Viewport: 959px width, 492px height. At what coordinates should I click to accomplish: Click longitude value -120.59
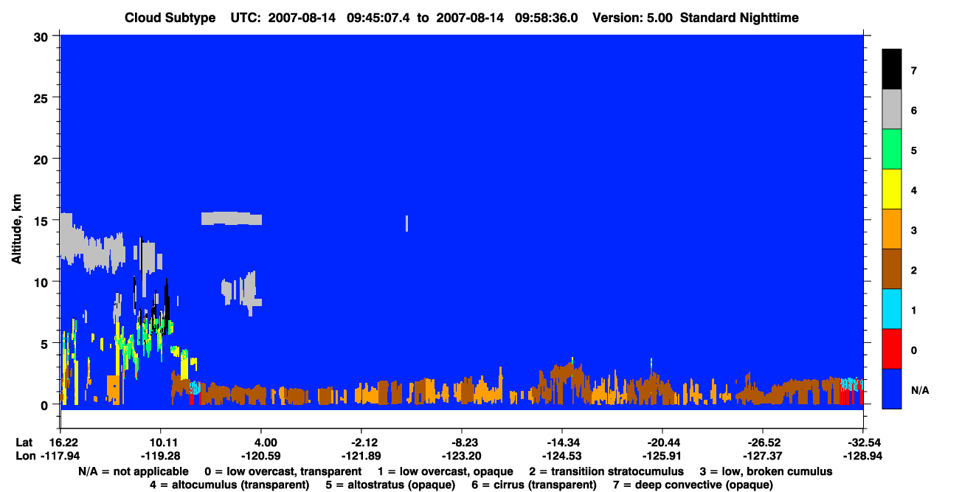click(x=261, y=456)
